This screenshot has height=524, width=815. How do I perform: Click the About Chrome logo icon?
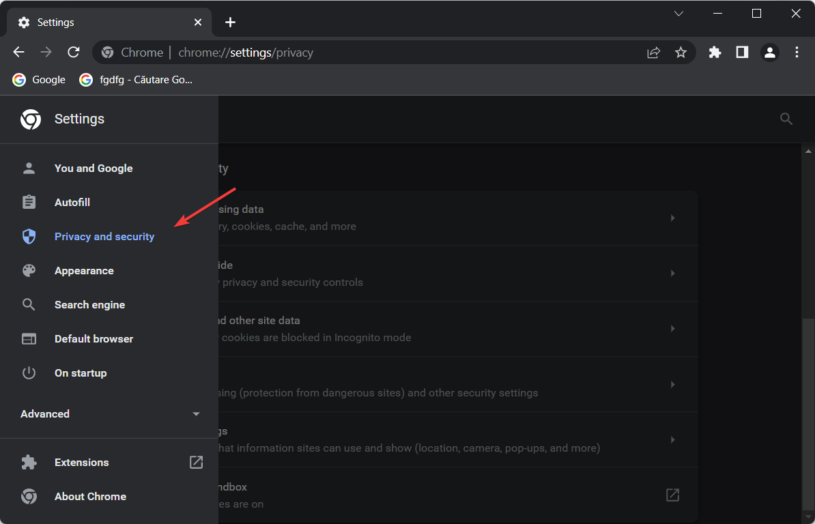pos(29,497)
